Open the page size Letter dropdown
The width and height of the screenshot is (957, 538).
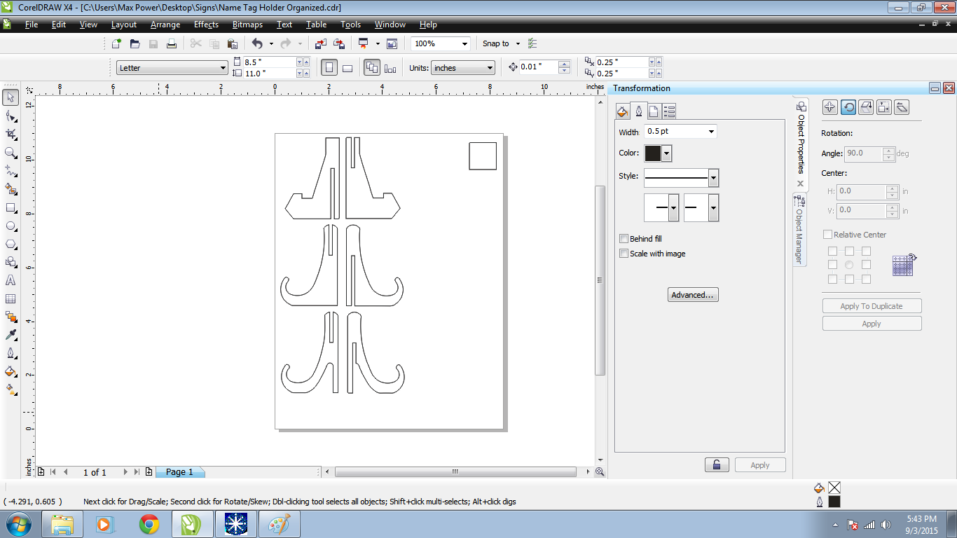point(223,68)
